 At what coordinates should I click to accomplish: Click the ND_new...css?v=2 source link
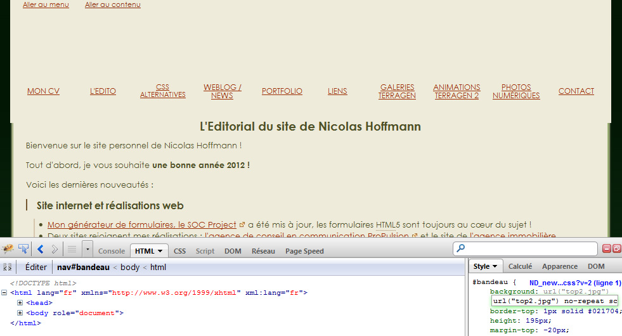click(x=575, y=283)
